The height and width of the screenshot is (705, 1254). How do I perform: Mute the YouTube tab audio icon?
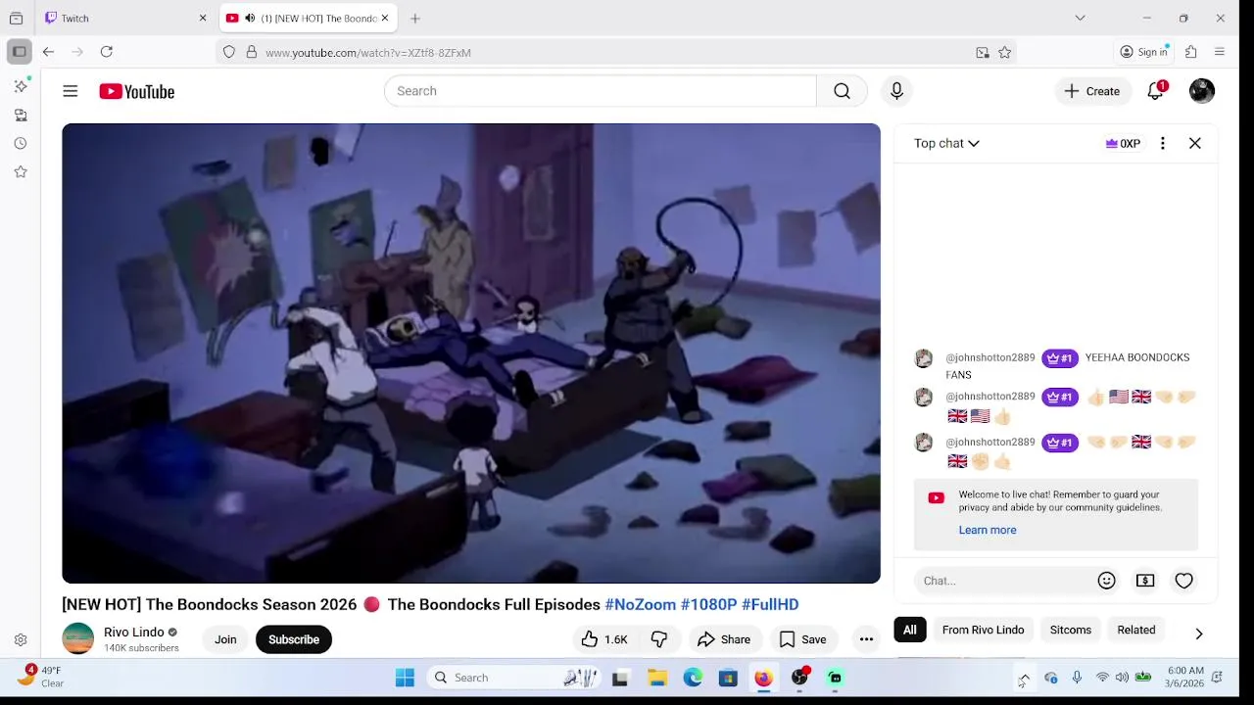point(250,18)
